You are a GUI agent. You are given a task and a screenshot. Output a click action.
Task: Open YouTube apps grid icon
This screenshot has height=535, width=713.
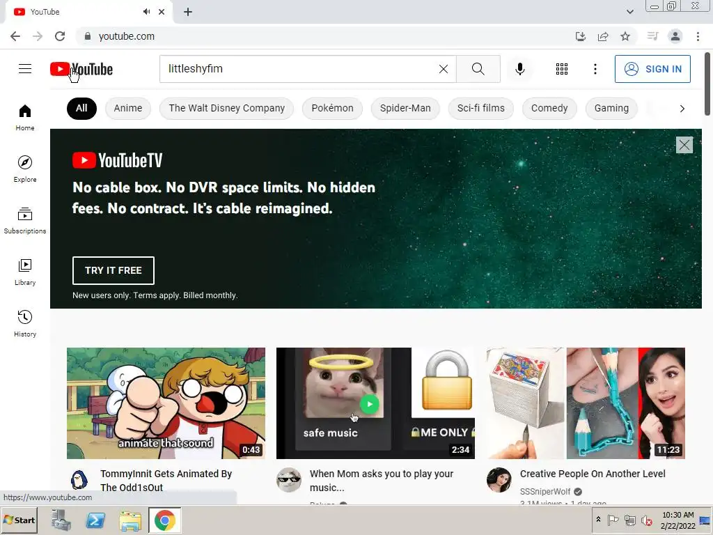point(562,69)
